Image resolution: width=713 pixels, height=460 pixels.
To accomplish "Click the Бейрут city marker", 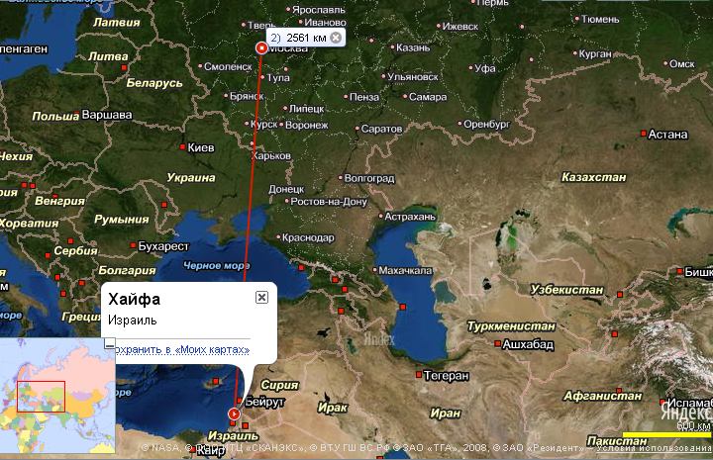I will pos(240,401).
